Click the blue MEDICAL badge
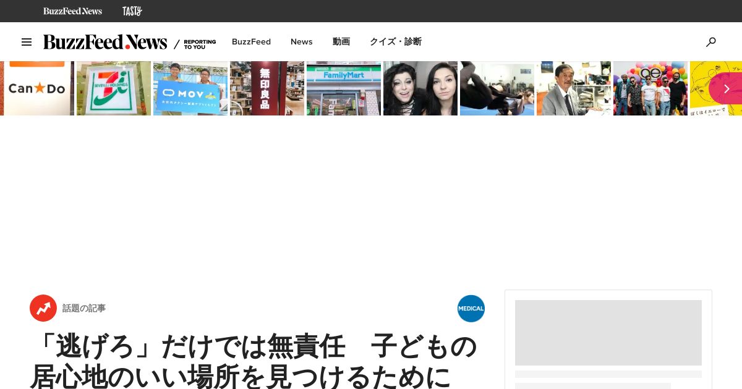 coord(471,308)
